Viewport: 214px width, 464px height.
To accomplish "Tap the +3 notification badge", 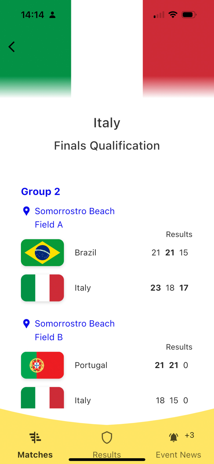I will 189,435.
